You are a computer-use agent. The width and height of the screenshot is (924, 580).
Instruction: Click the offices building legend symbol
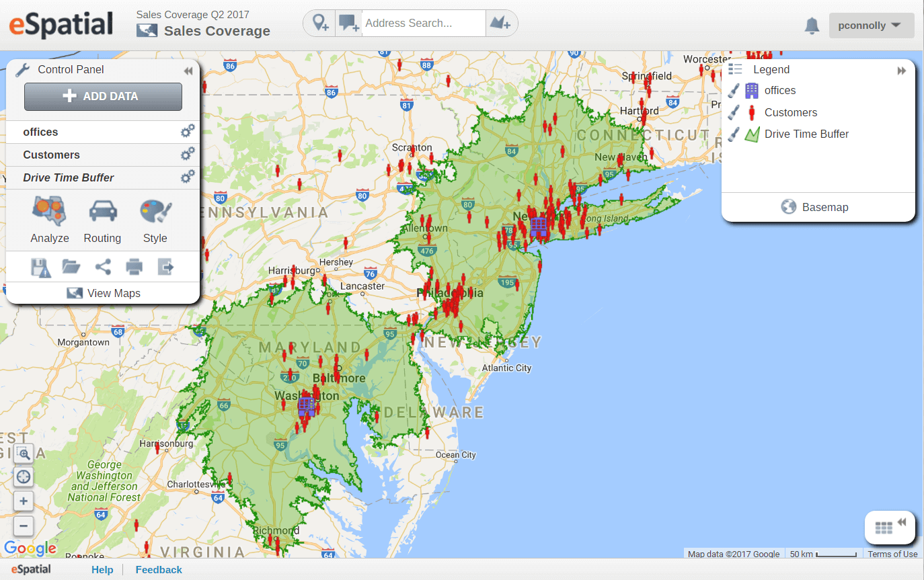(752, 91)
